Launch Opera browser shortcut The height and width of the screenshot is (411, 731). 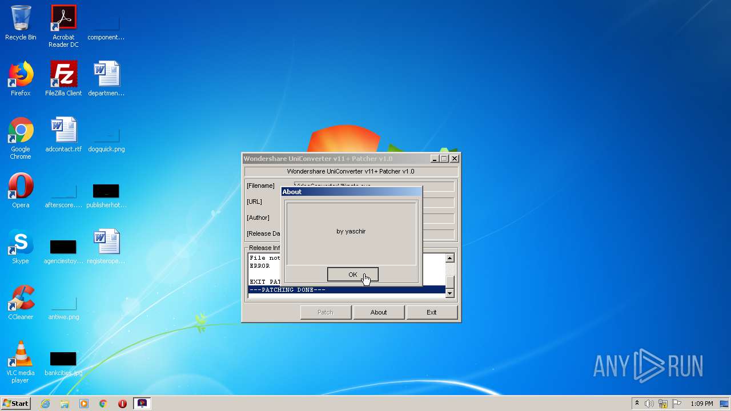coord(21,191)
